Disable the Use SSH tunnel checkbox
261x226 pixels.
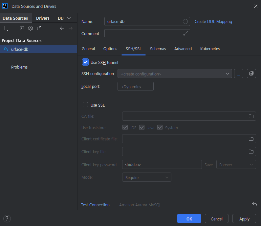[x=86, y=62]
